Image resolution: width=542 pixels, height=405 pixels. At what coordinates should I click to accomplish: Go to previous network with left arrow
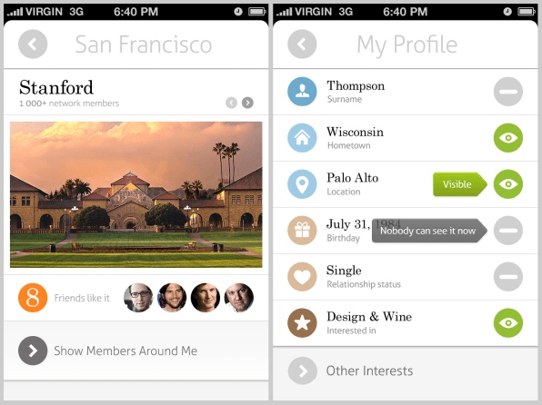click(x=231, y=103)
